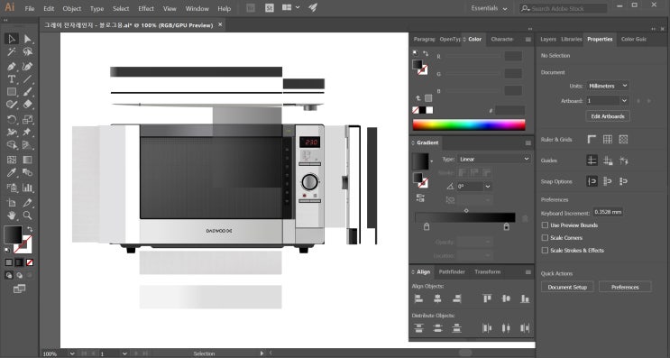670x358 pixels.
Task: Open Arrange Documents dropdown
Action: [290, 8]
